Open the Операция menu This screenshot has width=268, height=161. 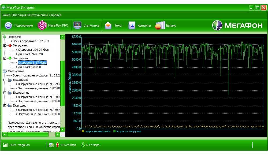point(19,15)
